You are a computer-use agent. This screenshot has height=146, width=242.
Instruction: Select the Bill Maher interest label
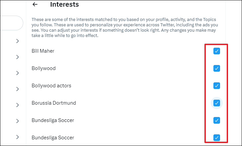pos(43,51)
